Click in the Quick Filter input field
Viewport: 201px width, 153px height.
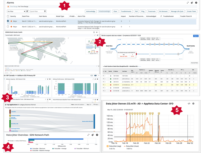(x=36, y=11)
